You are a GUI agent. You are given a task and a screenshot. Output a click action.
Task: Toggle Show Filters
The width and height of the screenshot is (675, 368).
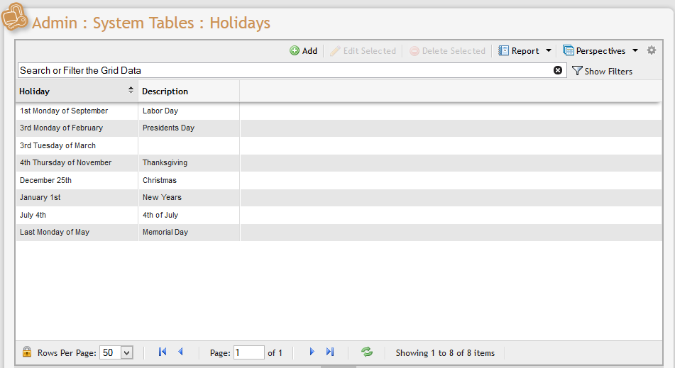[602, 71]
